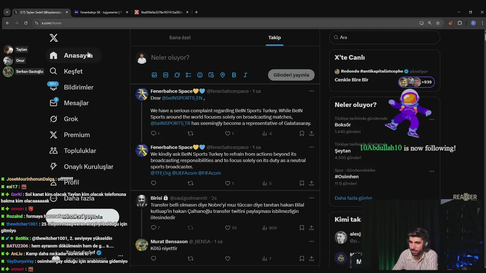Reply to the post mentioning @TFF_Org
Viewport: 486px width, 273px height.
(154, 183)
